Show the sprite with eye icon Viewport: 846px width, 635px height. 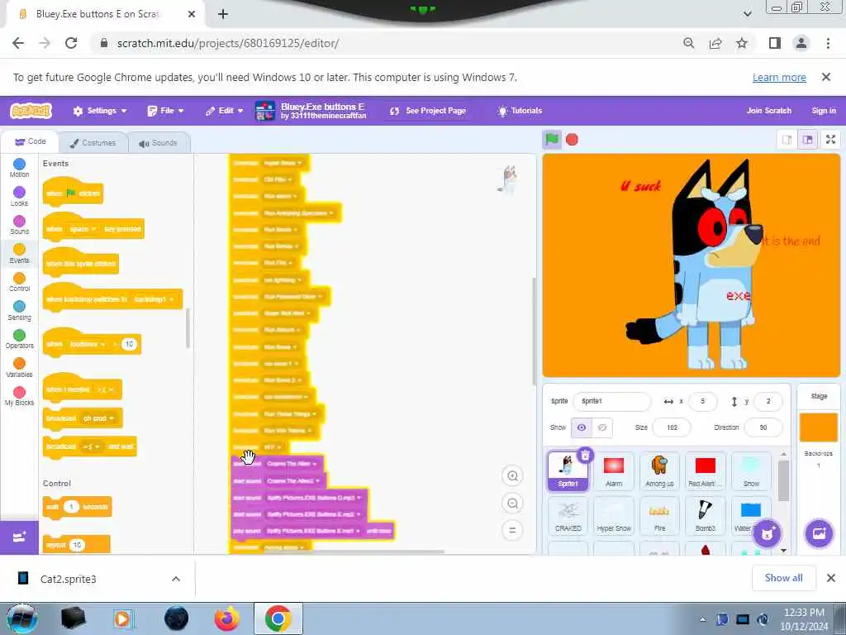click(581, 427)
